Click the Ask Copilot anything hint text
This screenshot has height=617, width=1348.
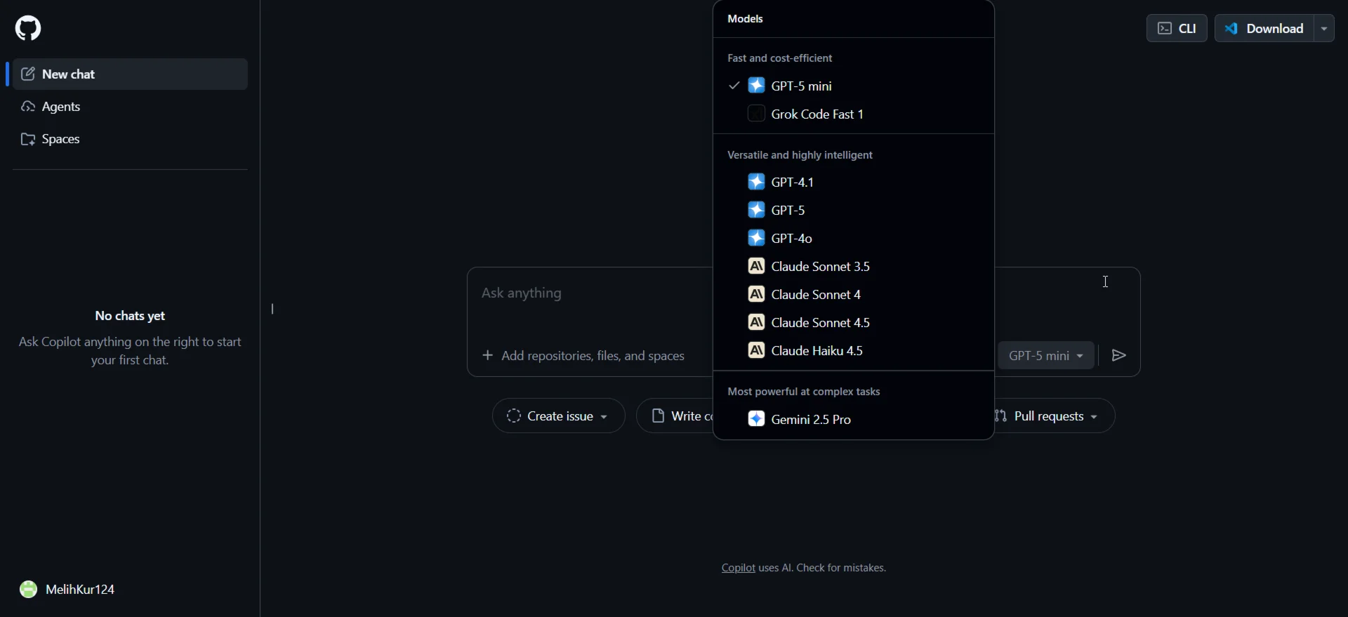point(130,351)
